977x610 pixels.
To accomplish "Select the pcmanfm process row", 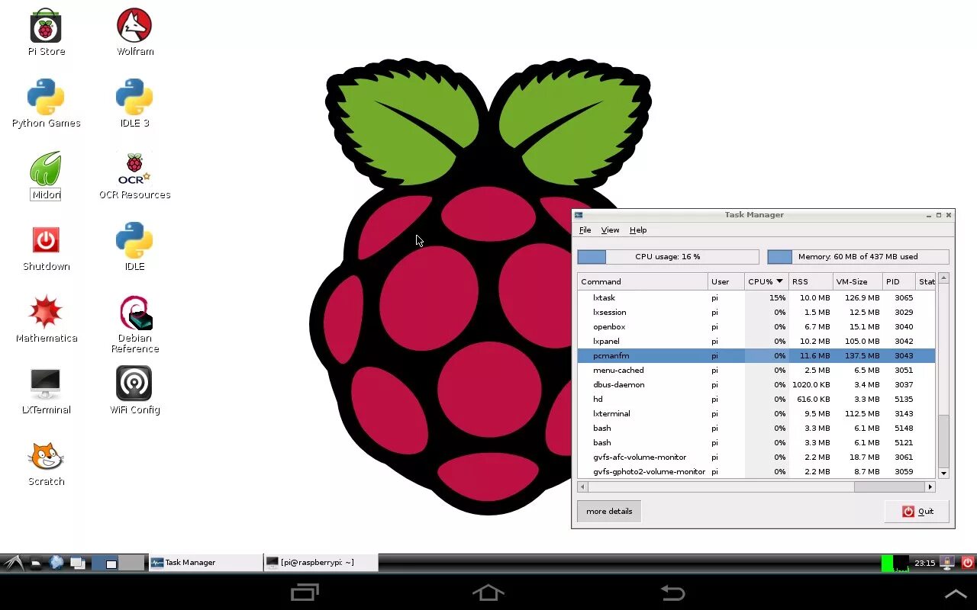I will (756, 356).
